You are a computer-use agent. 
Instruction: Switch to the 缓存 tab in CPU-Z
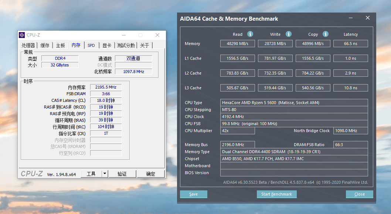tap(45, 45)
